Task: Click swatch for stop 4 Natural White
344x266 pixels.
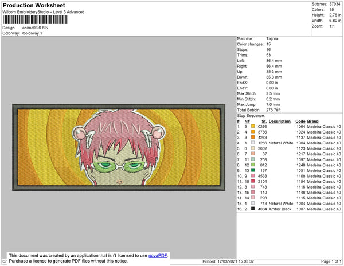Action: coord(253,143)
